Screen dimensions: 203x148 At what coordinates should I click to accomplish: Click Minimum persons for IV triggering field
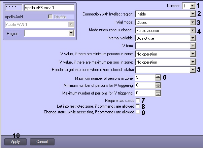[145, 85]
